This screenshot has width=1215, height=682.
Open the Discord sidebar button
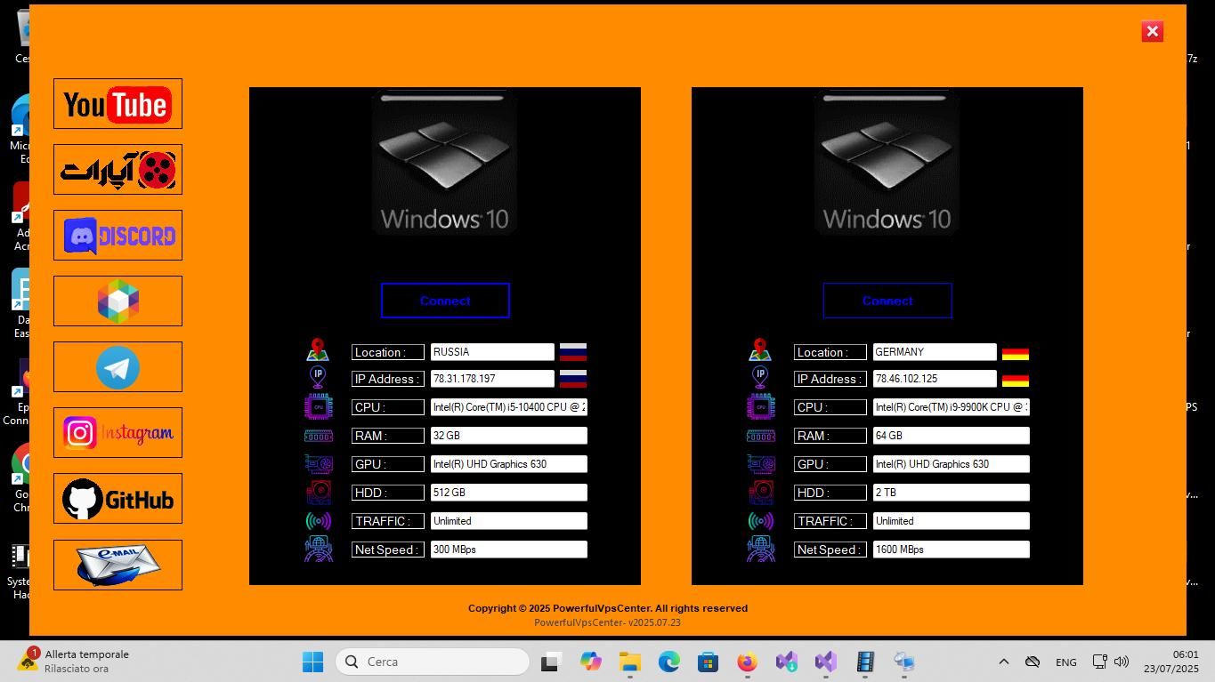[x=117, y=236]
